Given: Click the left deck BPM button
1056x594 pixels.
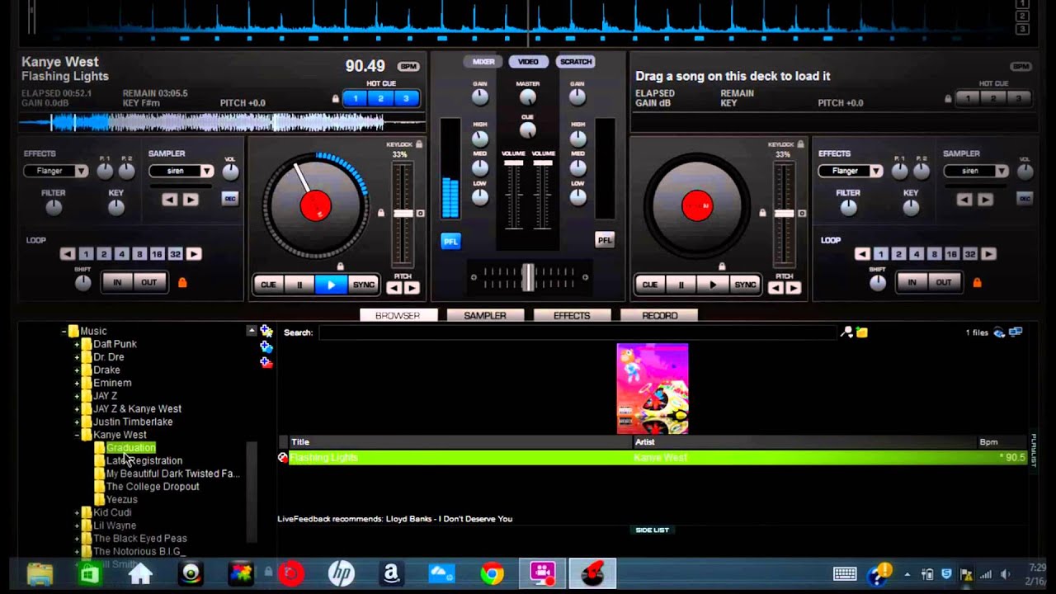Looking at the screenshot, I should point(408,66).
